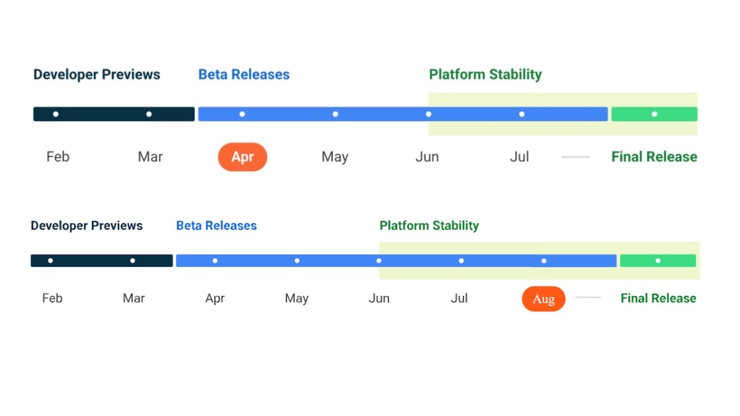Click the May milestone dot on top timeline

point(335,114)
